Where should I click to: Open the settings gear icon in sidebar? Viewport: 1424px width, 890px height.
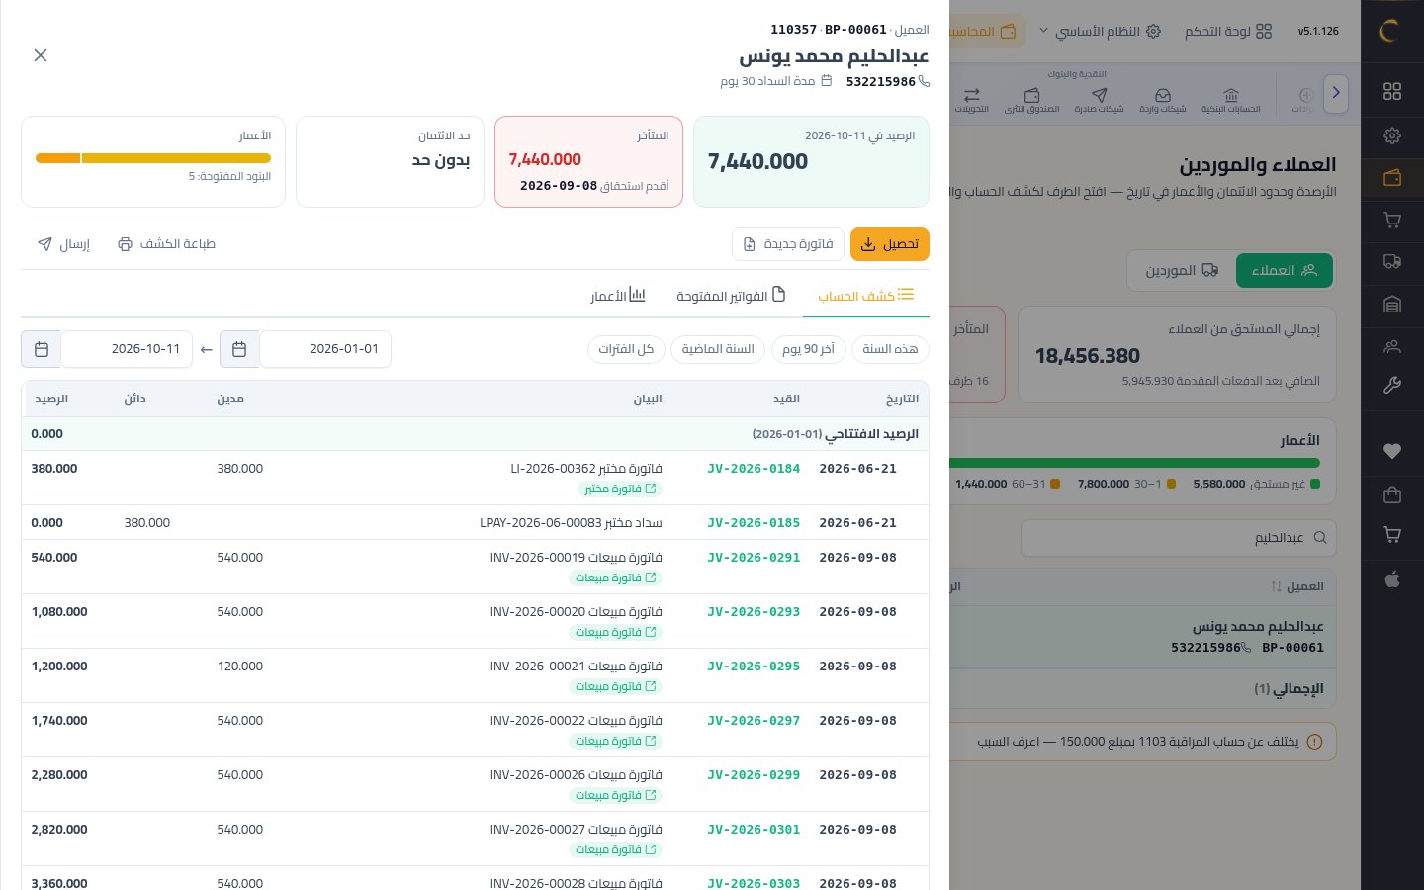tap(1392, 135)
